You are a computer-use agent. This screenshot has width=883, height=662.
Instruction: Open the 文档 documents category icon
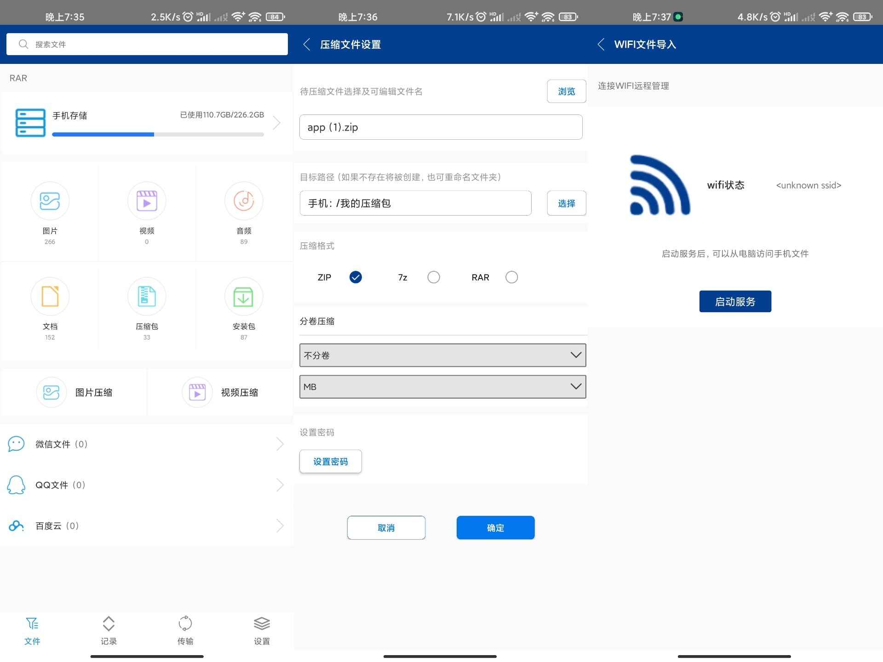tap(50, 297)
